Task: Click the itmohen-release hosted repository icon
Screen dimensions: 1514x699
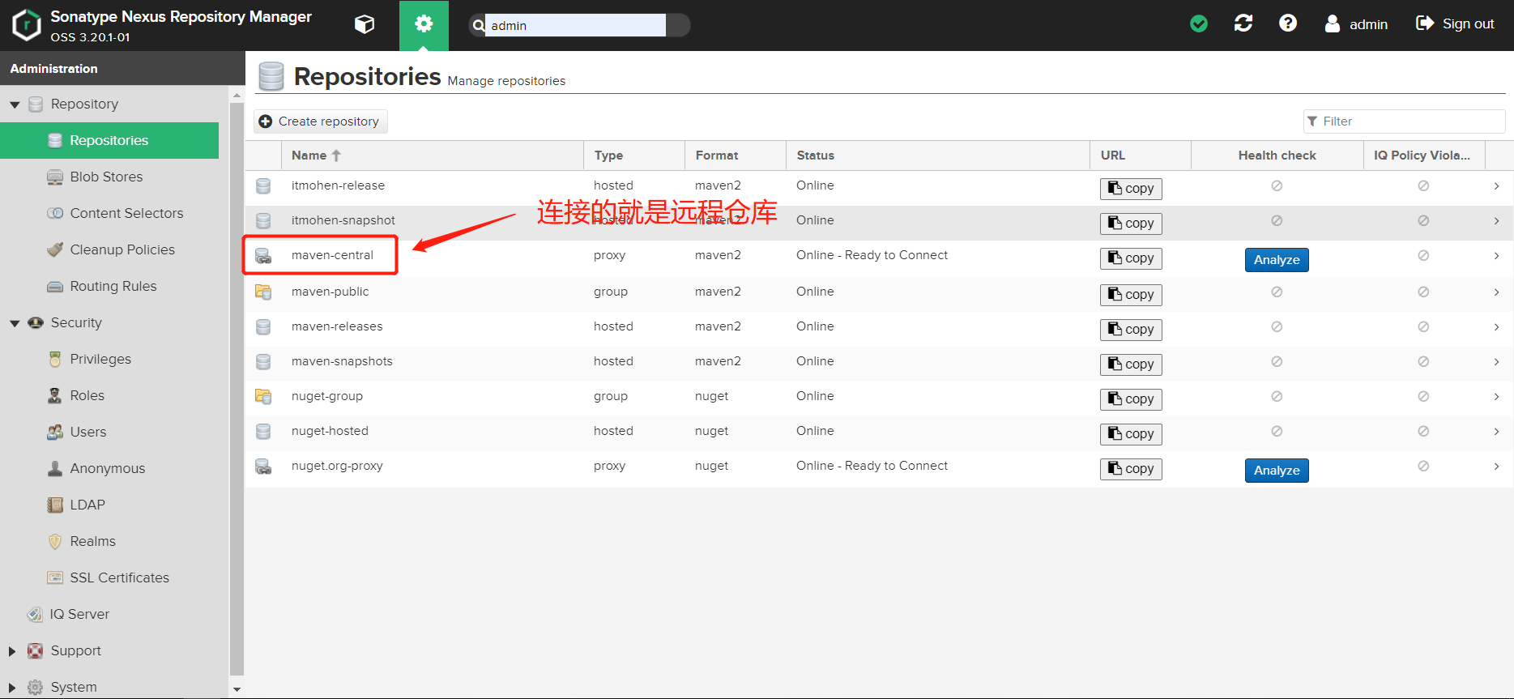Action: (x=263, y=186)
